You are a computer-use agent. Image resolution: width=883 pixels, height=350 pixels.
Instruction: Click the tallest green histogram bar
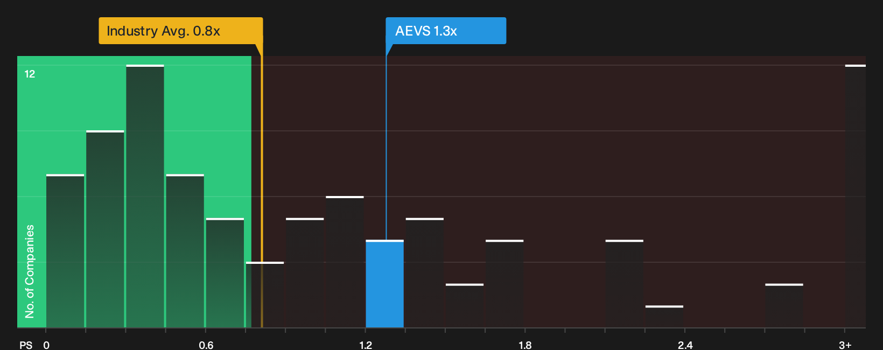[x=145, y=196]
